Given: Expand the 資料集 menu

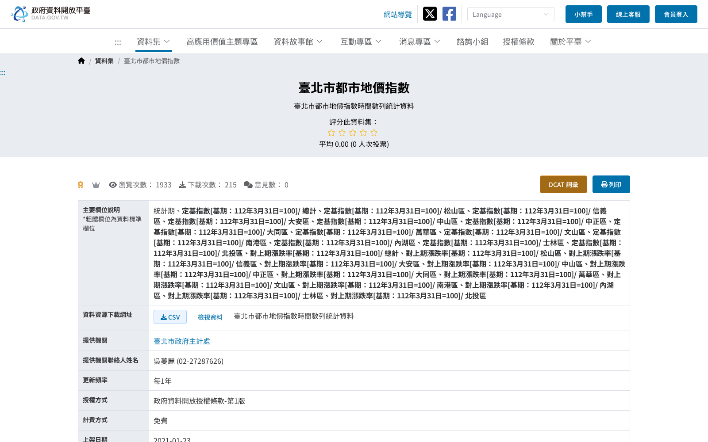Looking at the screenshot, I should (x=154, y=42).
